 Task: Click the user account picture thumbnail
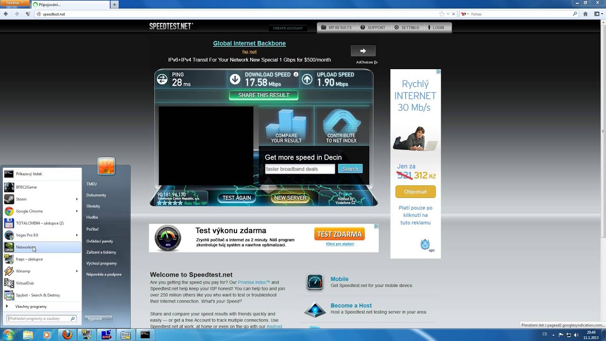[x=107, y=166]
